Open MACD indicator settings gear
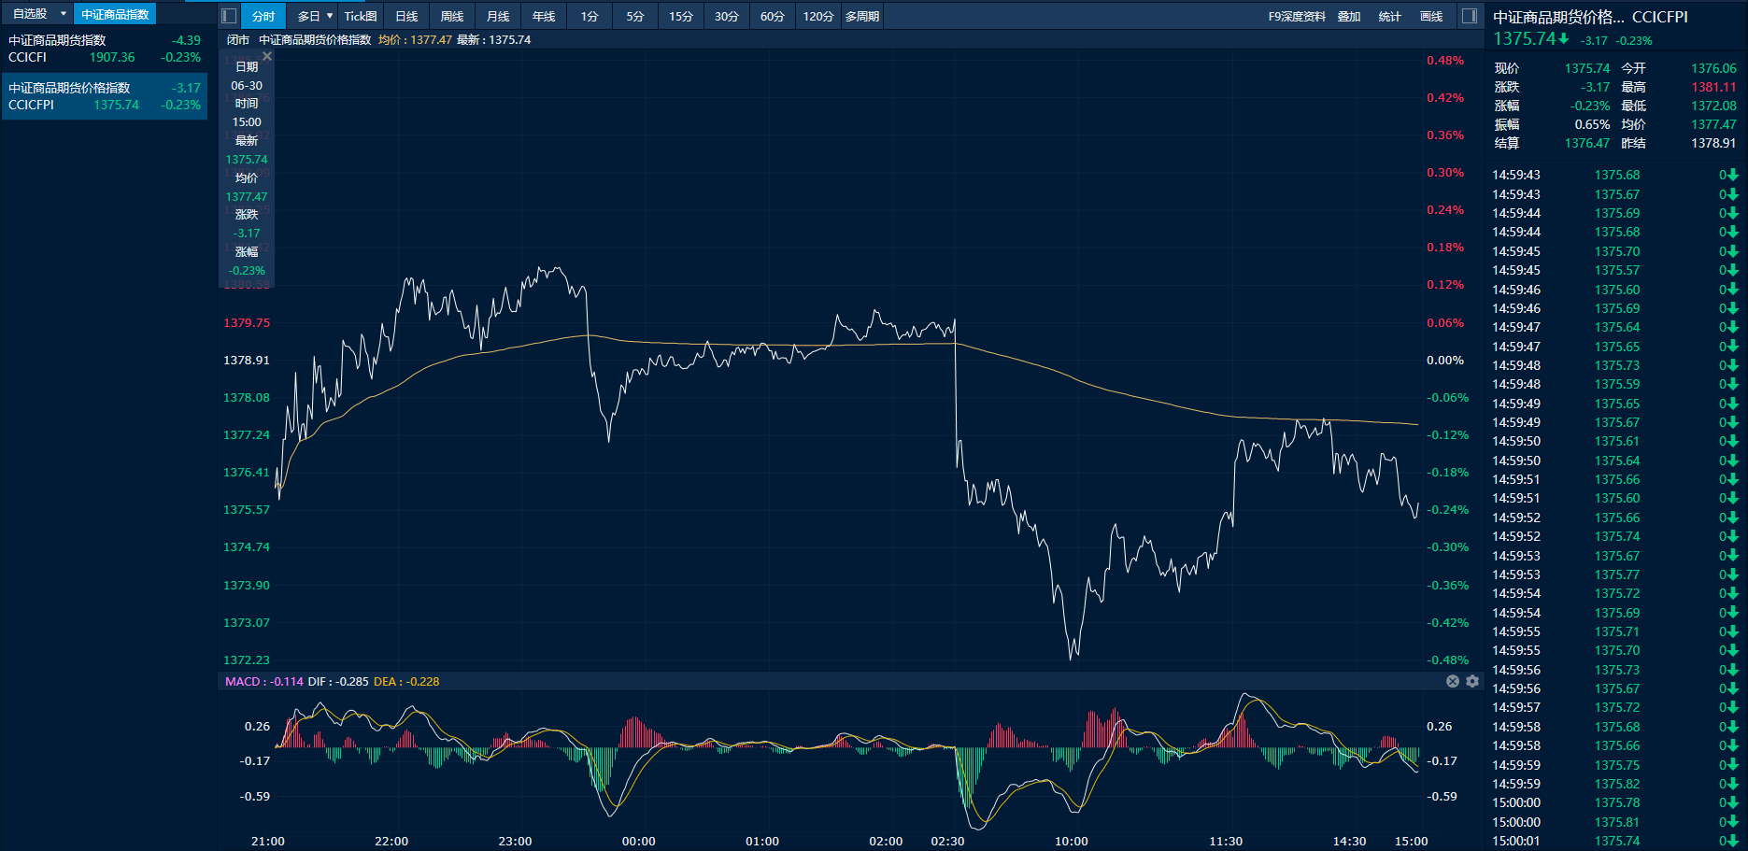This screenshot has width=1748, height=851. pos(1472,681)
